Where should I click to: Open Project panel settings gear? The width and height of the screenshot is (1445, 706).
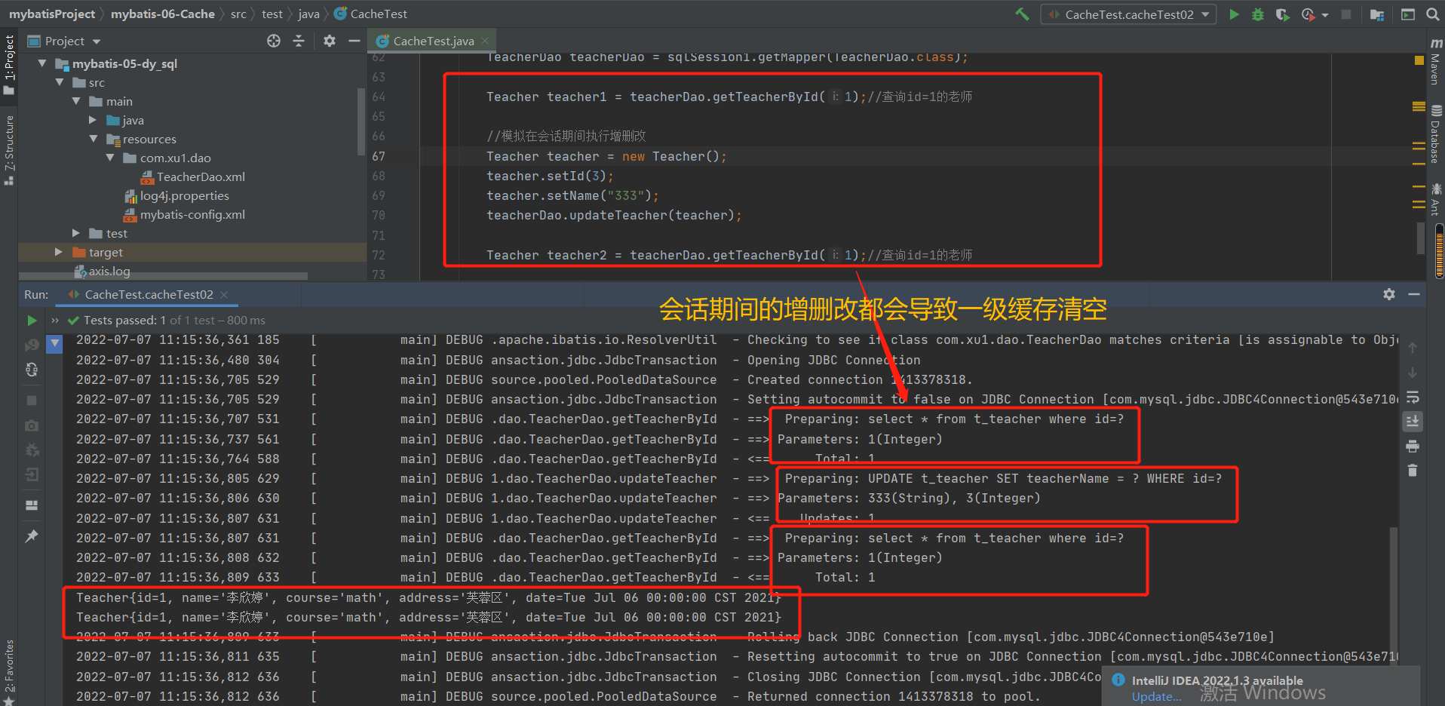[x=330, y=41]
